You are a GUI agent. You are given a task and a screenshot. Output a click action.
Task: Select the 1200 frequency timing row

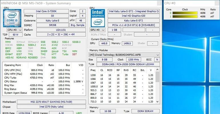pos(122,75)
